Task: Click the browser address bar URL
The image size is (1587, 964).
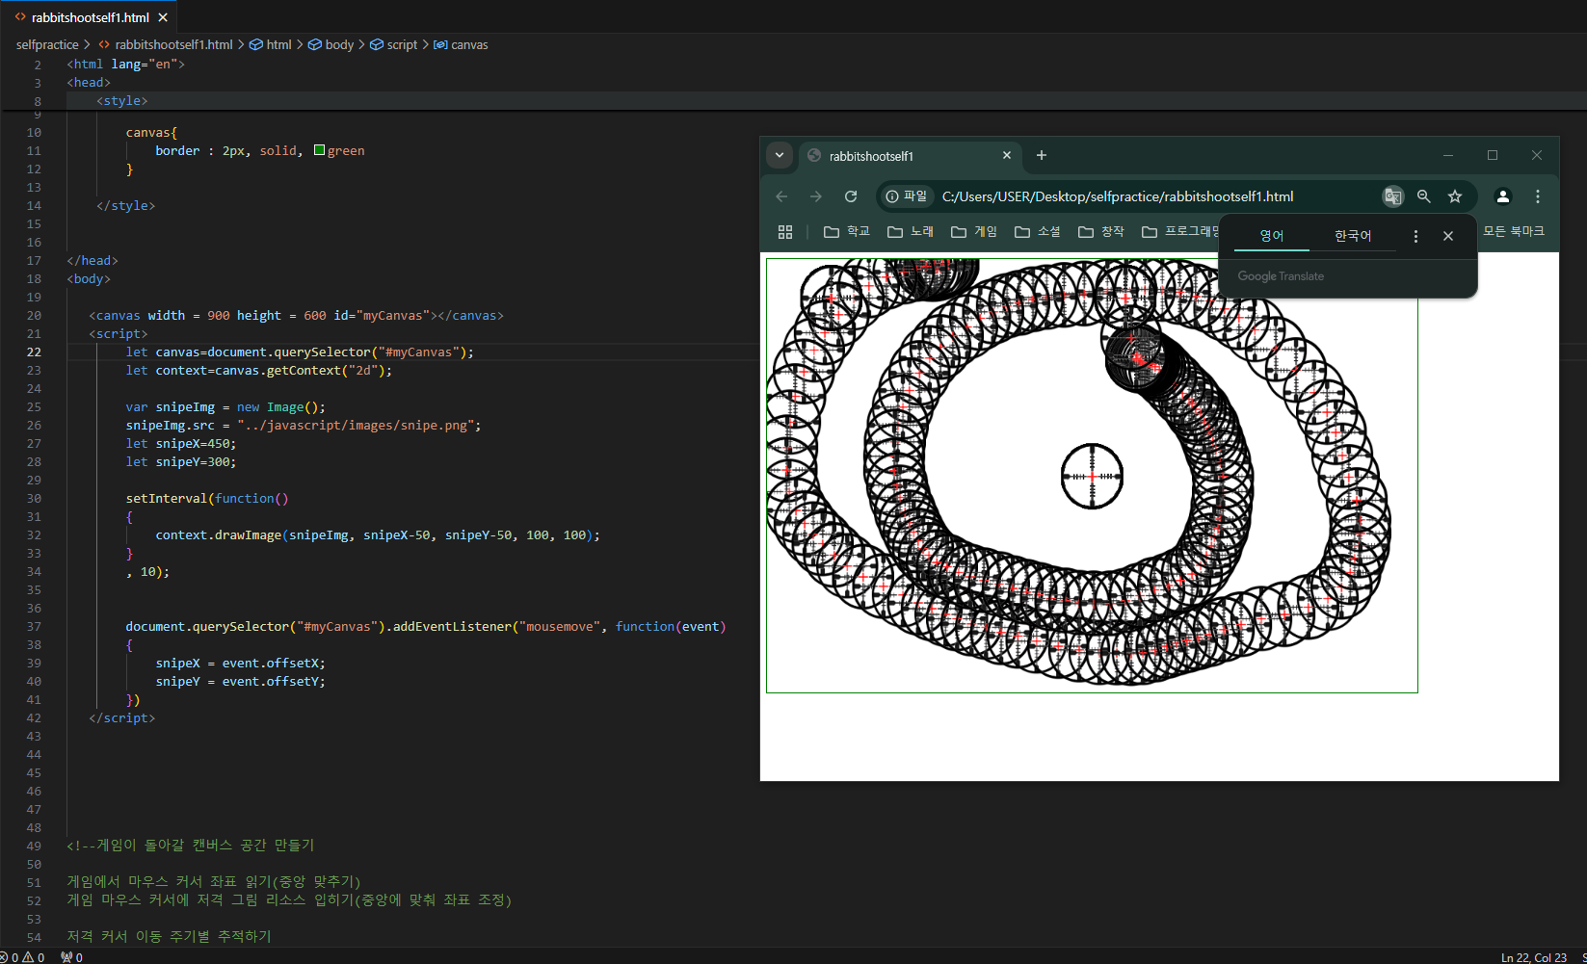Action: (1118, 196)
